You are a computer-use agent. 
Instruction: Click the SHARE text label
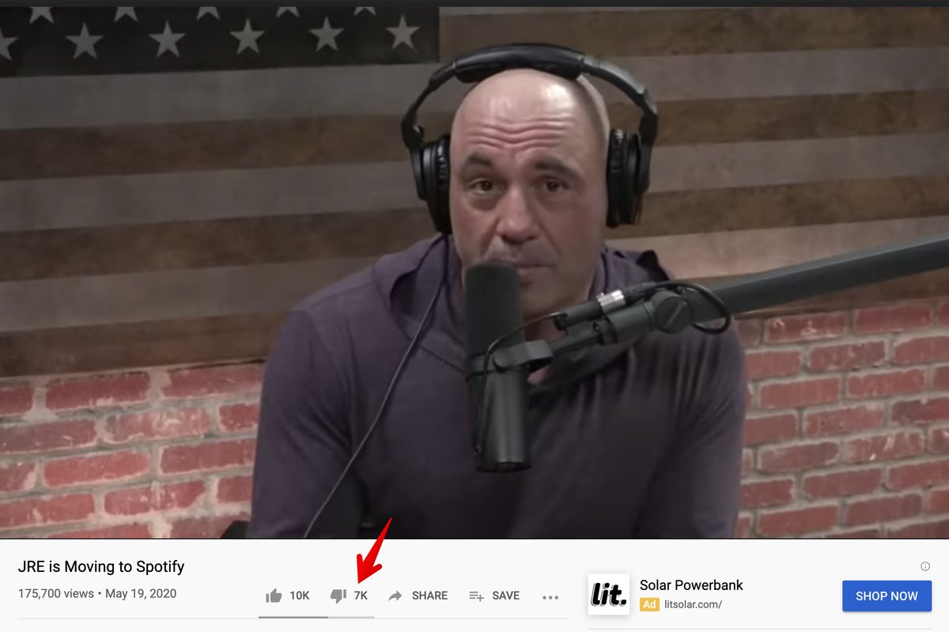click(x=429, y=596)
